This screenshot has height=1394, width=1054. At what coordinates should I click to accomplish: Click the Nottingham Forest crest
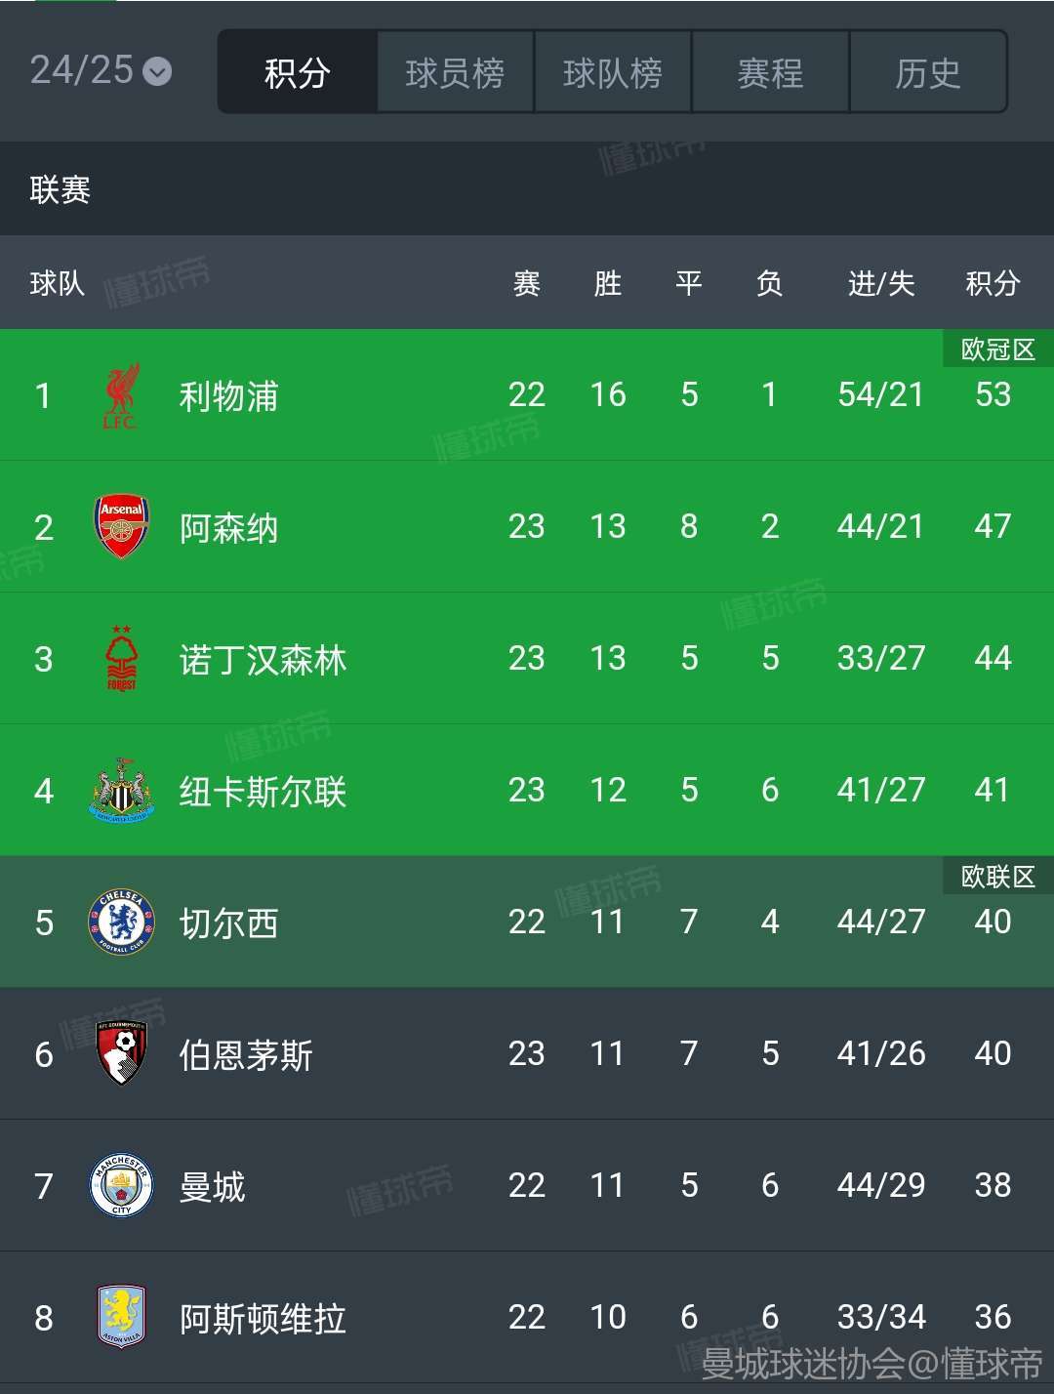(x=121, y=659)
